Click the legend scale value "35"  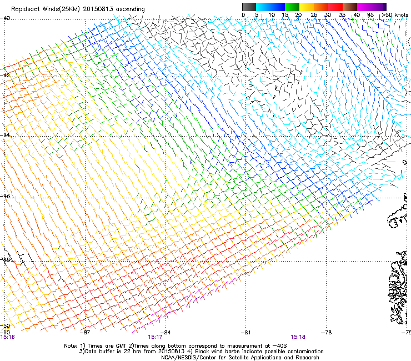coord(342,14)
